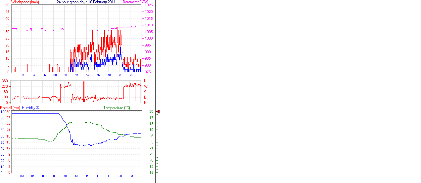Select the Humidity % label
The height and width of the screenshot is (183, 421).
pos(30,108)
